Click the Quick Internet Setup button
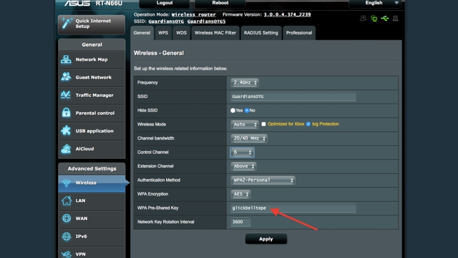 pyautogui.click(x=92, y=24)
